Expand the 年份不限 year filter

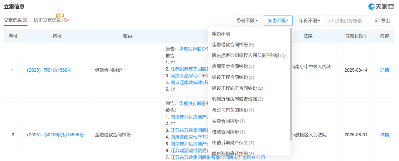[310, 21]
